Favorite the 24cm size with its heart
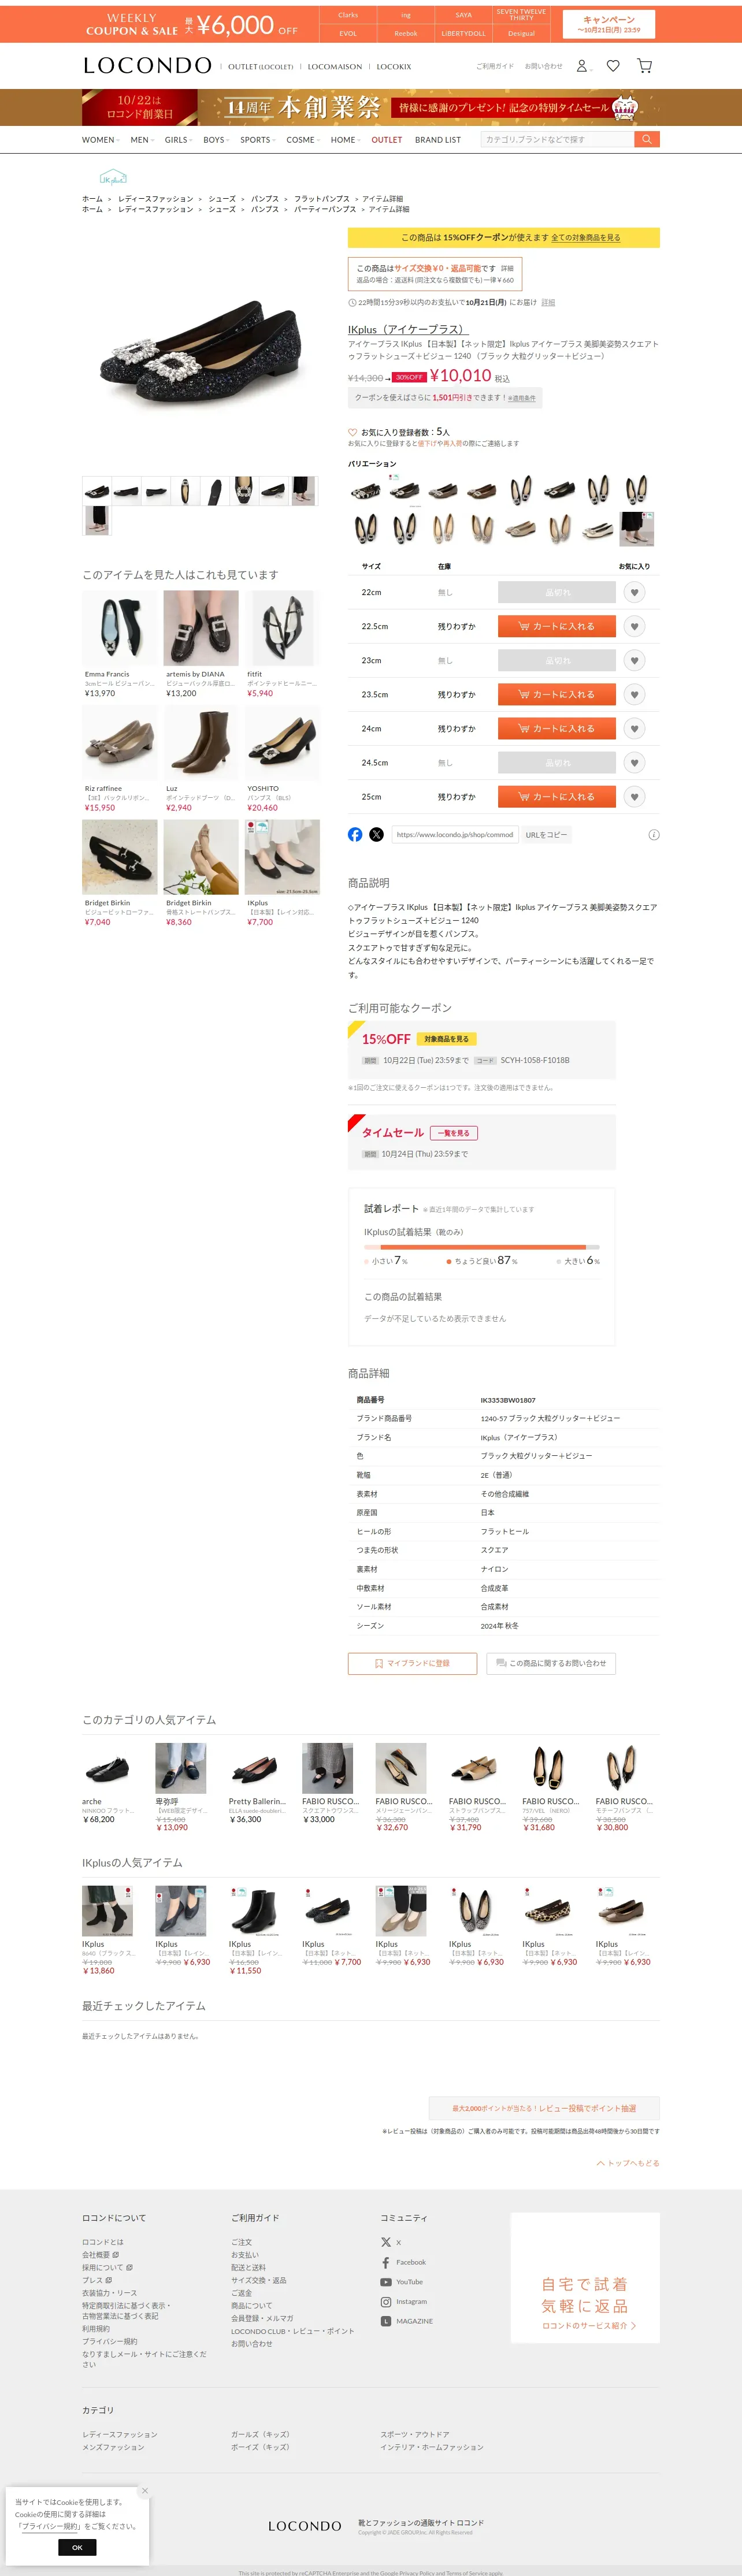742x2576 pixels. pyautogui.click(x=634, y=728)
